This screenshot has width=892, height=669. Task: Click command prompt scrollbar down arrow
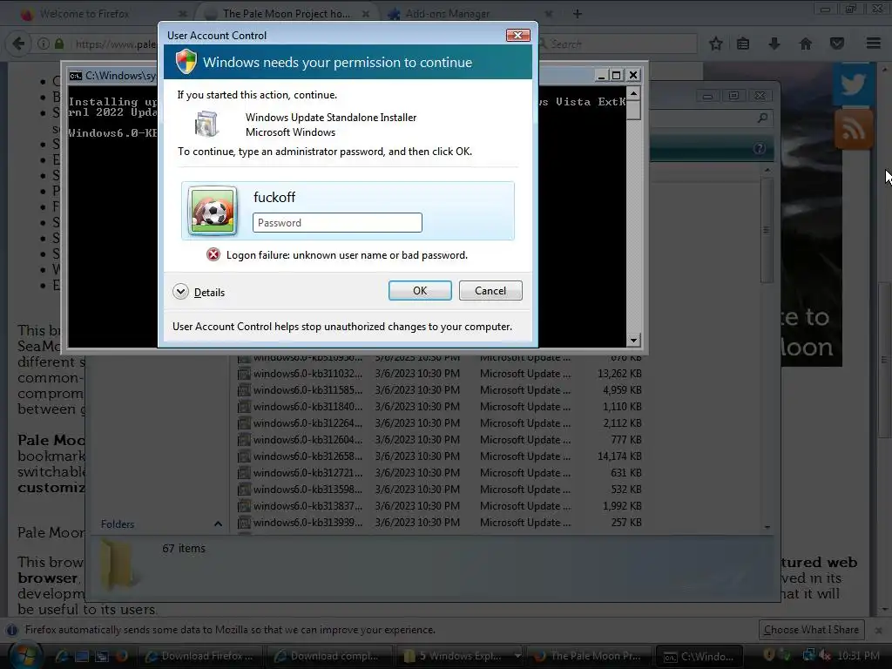(x=633, y=341)
